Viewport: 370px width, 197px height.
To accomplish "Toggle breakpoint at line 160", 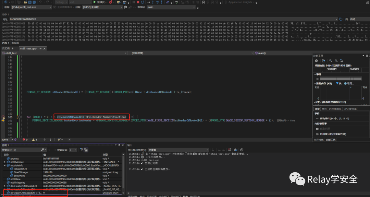I will (3, 117).
